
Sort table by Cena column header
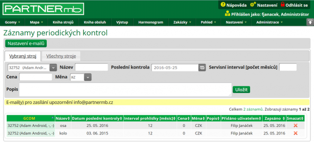point(184,118)
